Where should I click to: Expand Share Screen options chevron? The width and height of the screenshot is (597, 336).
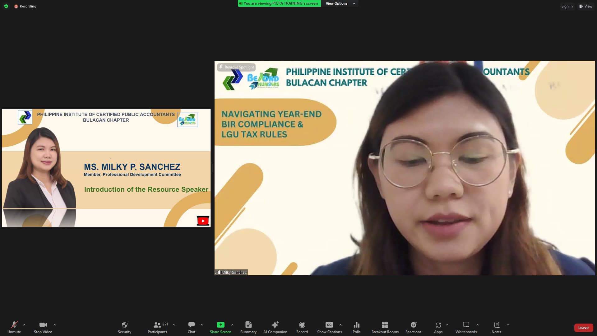tap(232, 325)
